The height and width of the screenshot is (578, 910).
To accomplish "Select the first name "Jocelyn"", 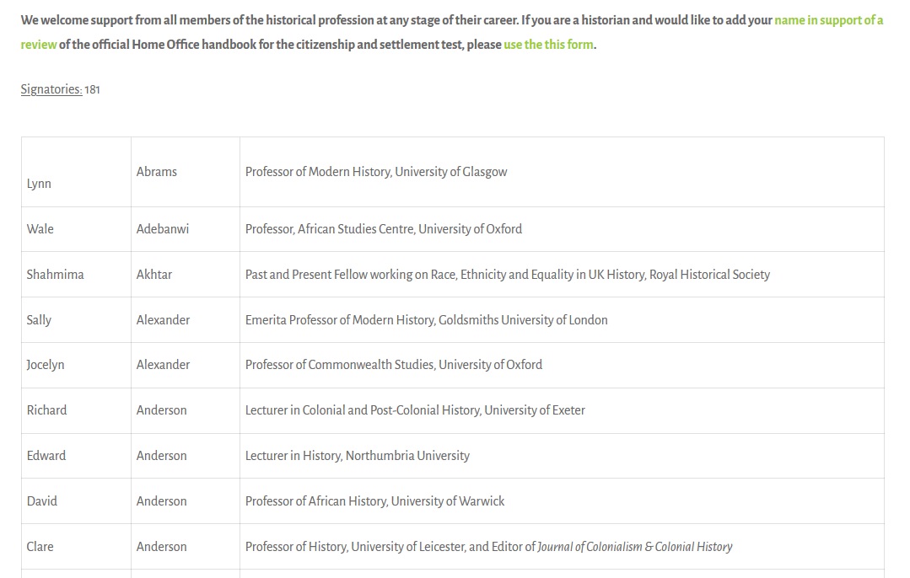I will click(46, 365).
